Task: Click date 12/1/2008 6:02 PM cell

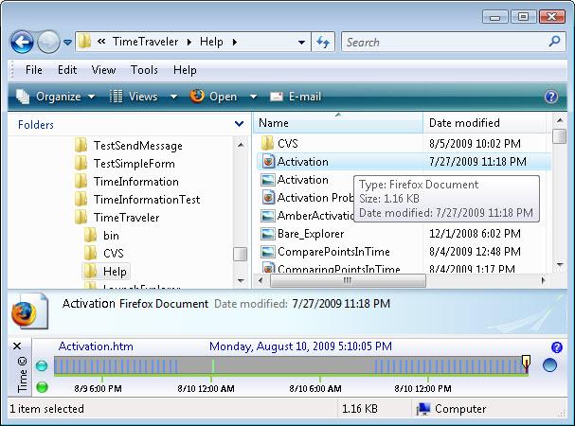Action: pyautogui.click(x=475, y=234)
